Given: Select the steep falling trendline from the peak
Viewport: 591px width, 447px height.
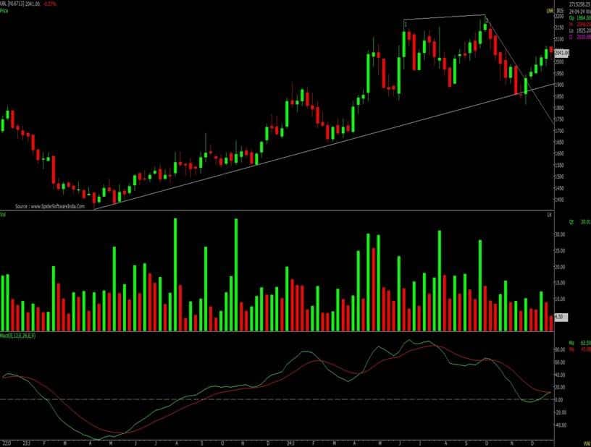Looking at the screenshot, I should (518, 72).
